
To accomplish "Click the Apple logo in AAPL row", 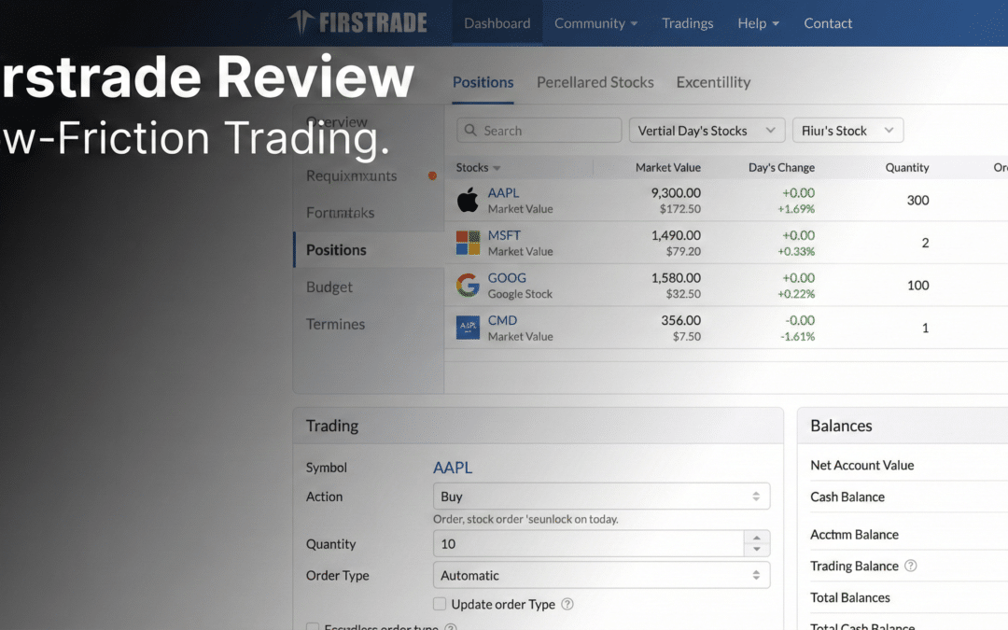I will click(x=468, y=200).
